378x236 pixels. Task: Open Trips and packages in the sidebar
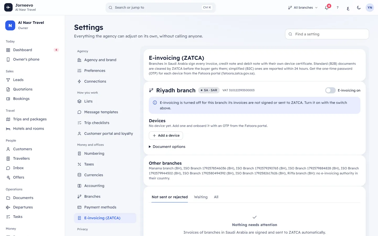[32, 119]
